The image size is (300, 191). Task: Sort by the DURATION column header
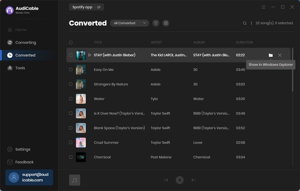point(244,42)
